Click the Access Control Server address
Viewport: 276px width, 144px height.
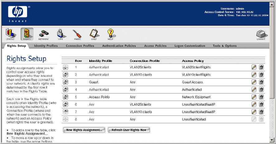(245, 12)
